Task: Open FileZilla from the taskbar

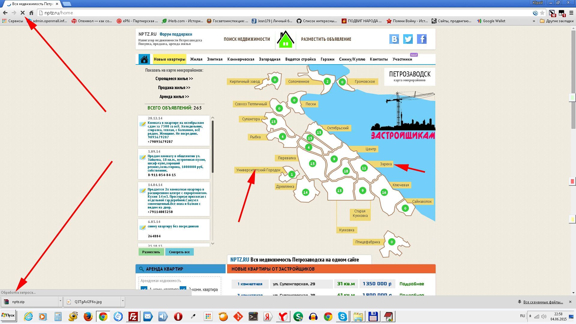Action: (133, 316)
